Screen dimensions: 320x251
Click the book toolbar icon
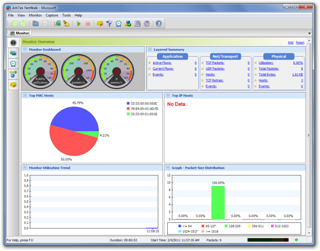(x=138, y=24)
